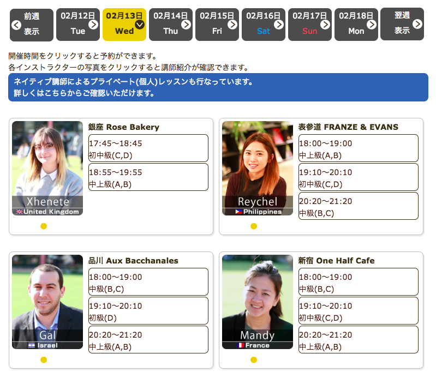The width and height of the screenshot is (436, 390).
Task: Click the next week arrow icon
Action: tap(417, 24)
